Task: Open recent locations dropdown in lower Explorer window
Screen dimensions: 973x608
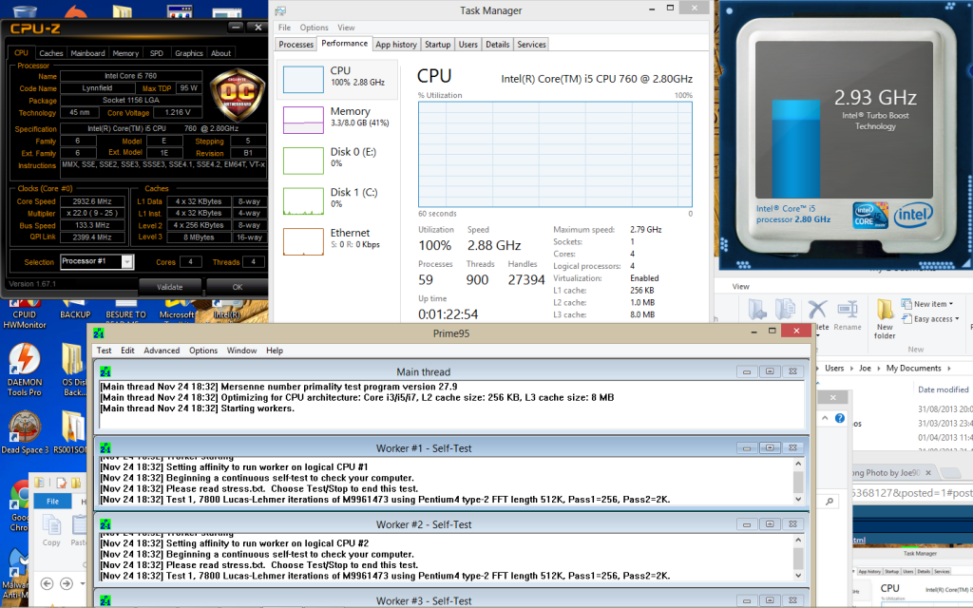Action: (x=83, y=583)
